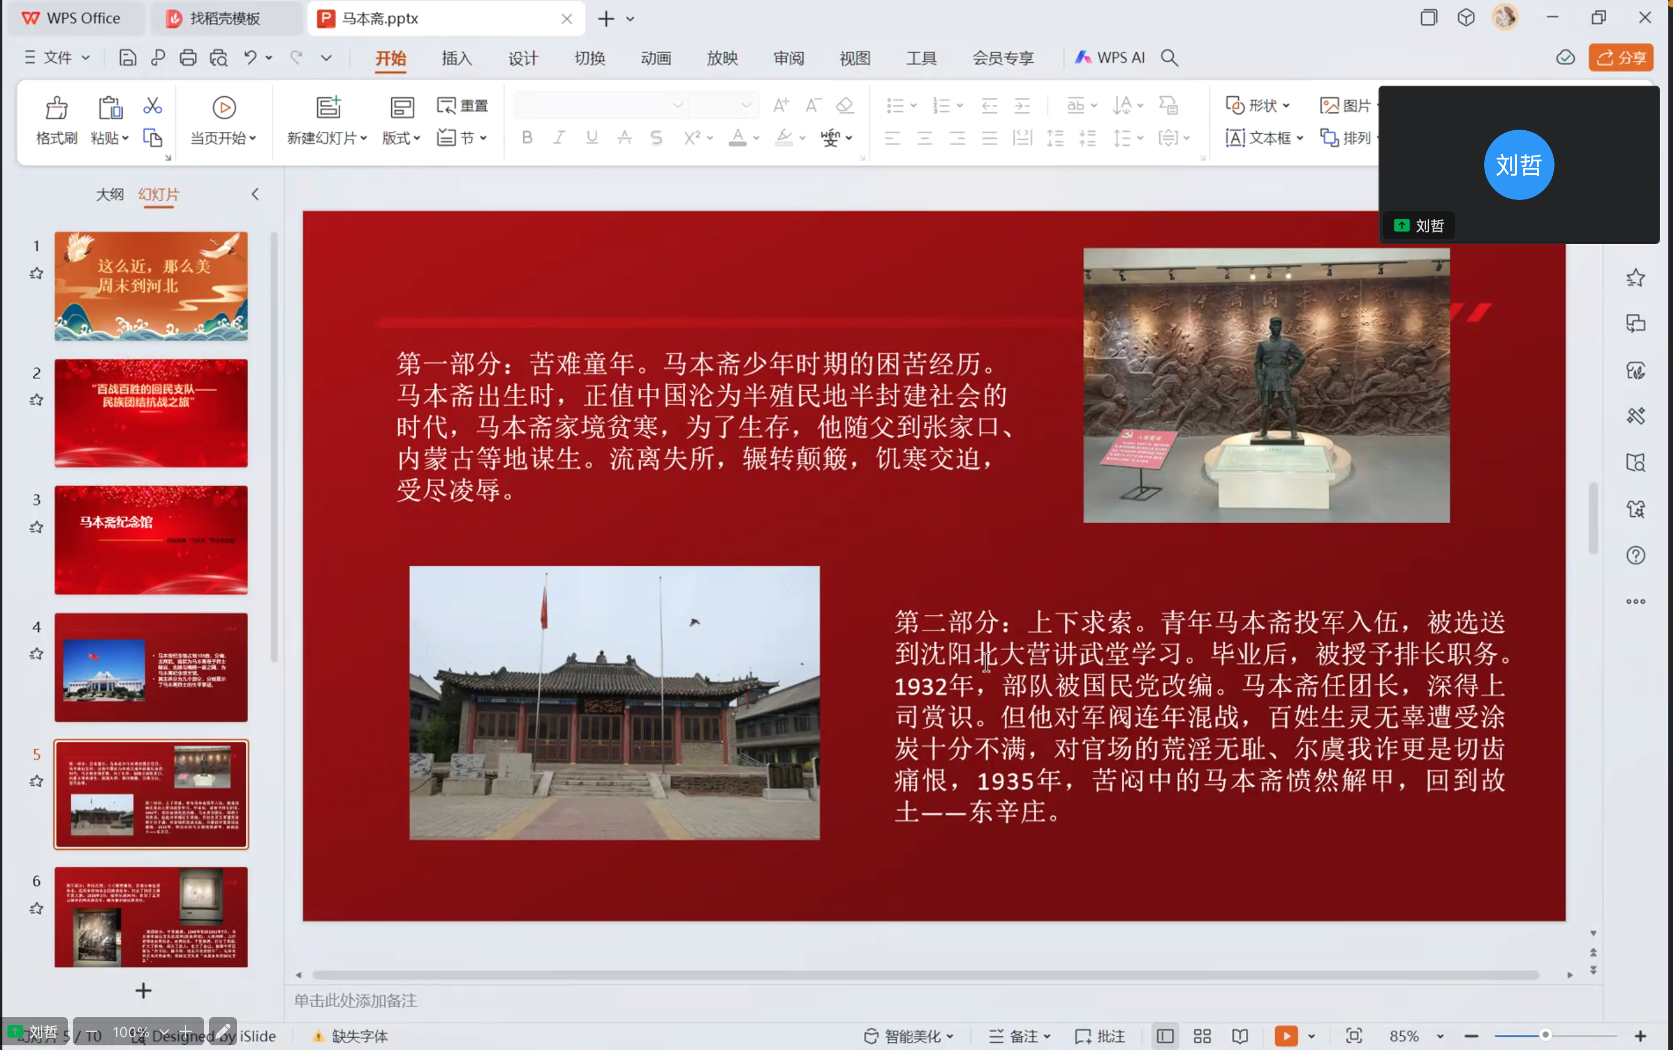The height and width of the screenshot is (1050, 1673).
Task: Switch to slide sorter grid view icon
Action: click(1202, 1036)
